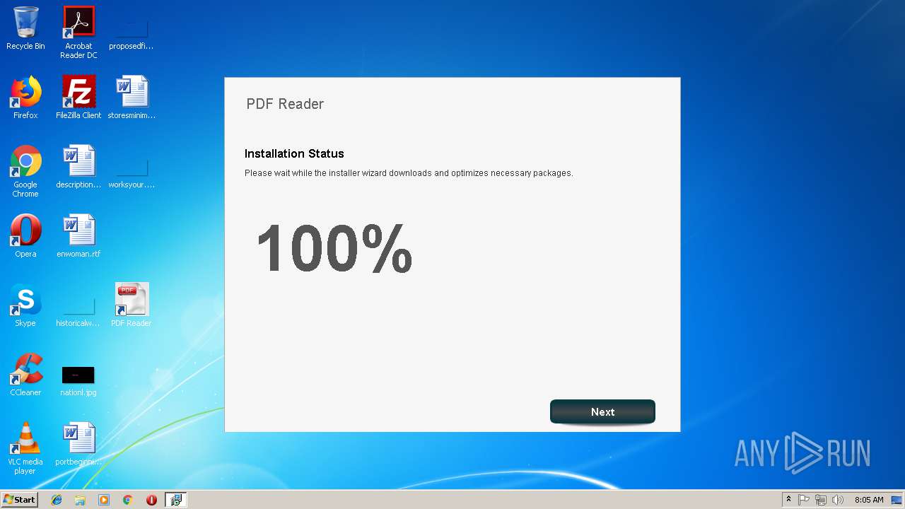Screen dimensions: 905x509
Task: Open the network status tray icon
Action: click(821, 500)
